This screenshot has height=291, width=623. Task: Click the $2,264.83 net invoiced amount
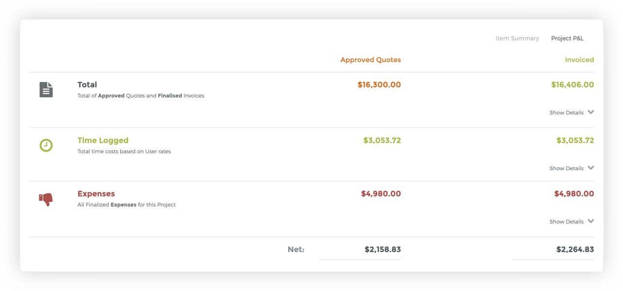pos(575,249)
